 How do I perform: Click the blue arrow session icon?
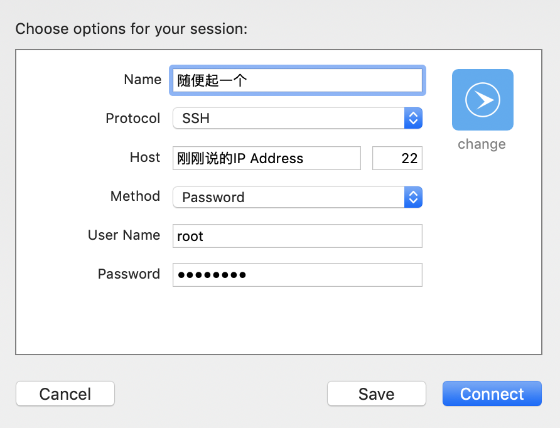(x=482, y=99)
